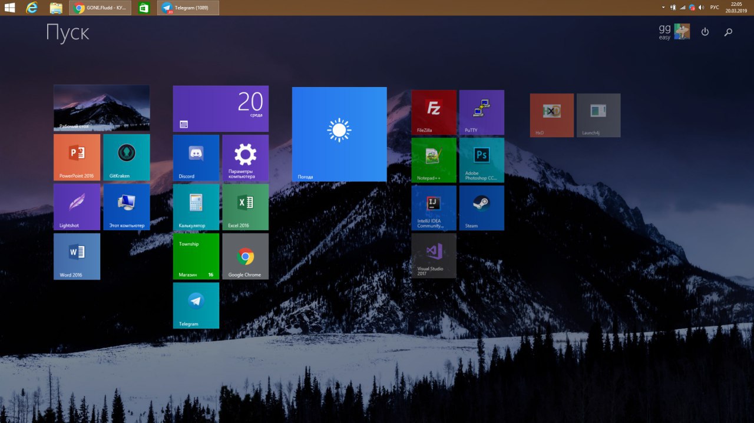The image size is (754, 423).
Task: Launch FileZilla tile
Action: [434, 112]
